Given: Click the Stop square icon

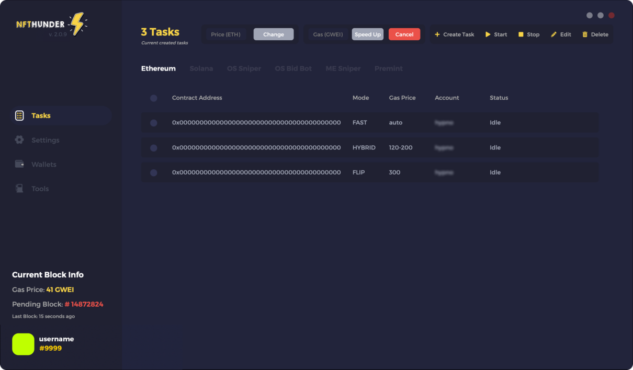Looking at the screenshot, I should (x=521, y=34).
